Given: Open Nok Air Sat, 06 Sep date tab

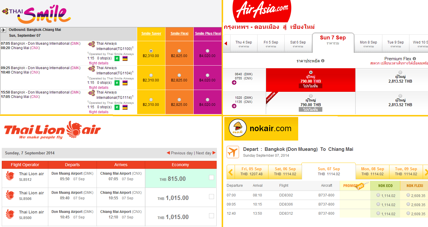Looking at the screenshot, I should click(x=285, y=172).
